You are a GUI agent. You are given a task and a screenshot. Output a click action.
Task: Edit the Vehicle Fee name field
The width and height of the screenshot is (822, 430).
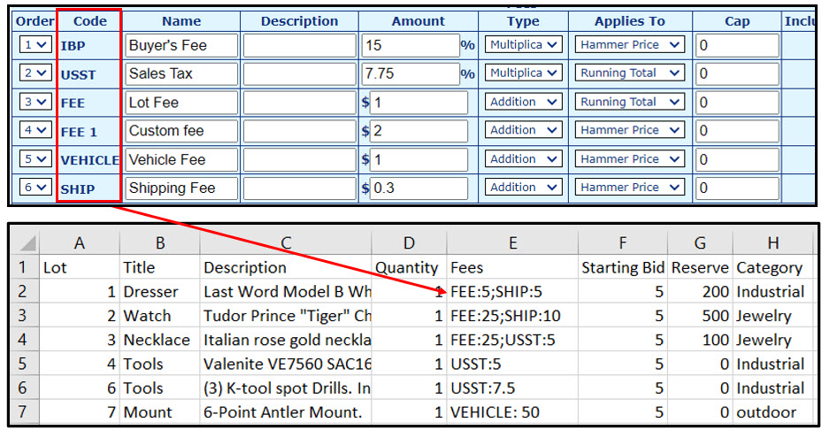(181, 159)
